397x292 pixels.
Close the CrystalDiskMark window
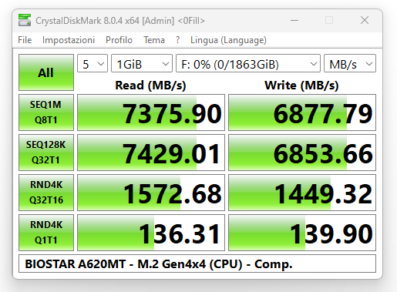pos(365,20)
